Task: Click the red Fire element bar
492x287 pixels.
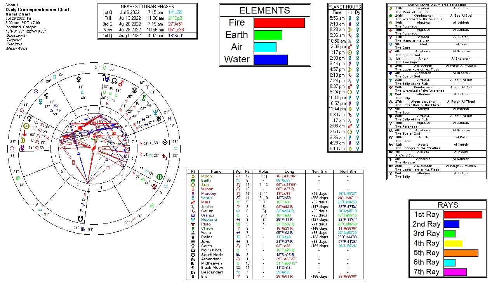Action: pyautogui.click(x=279, y=23)
